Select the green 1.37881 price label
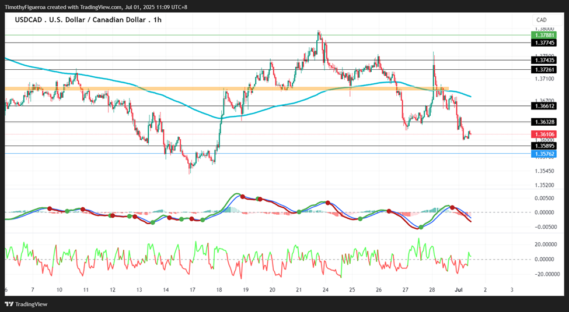 (x=543, y=35)
